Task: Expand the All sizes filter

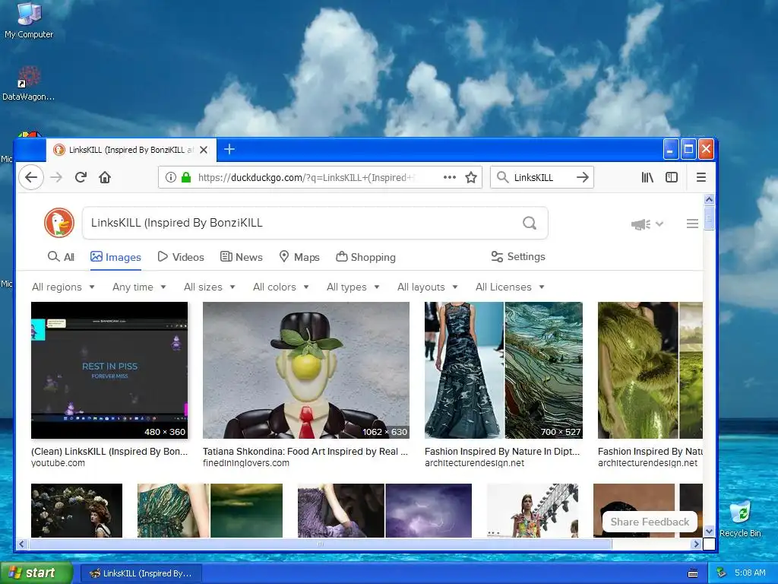Action: [x=210, y=287]
